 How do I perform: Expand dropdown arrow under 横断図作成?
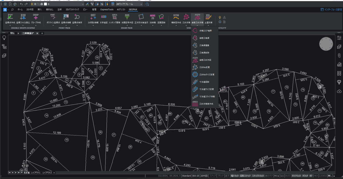point(176,25)
